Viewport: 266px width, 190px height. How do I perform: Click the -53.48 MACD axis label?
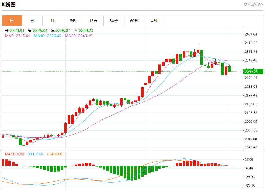[249, 186]
